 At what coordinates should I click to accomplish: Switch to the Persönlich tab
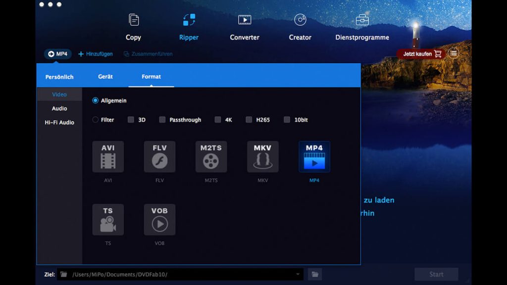59,77
